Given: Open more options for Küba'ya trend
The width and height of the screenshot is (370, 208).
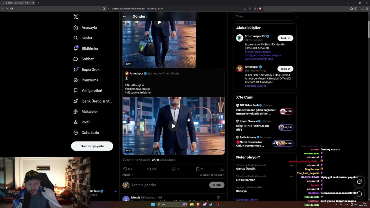Looking at the screenshot, I should [291, 188].
